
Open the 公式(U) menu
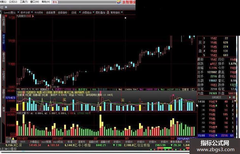click(13, 2)
